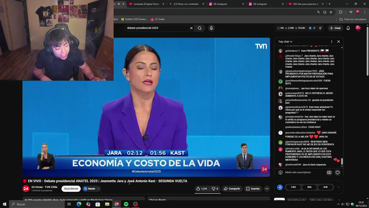Open YouTube notifications bell
Viewport: 369px width, 208px height.
(x=348, y=28)
